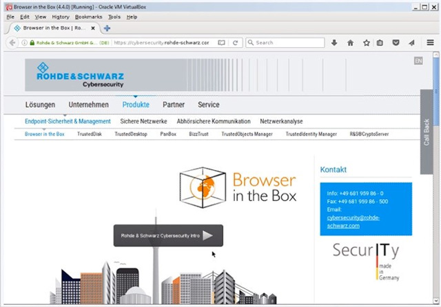This screenshot has height=307, width=441.
Task: Click the Kontakt heading
Action: click(x=334, y=169)
